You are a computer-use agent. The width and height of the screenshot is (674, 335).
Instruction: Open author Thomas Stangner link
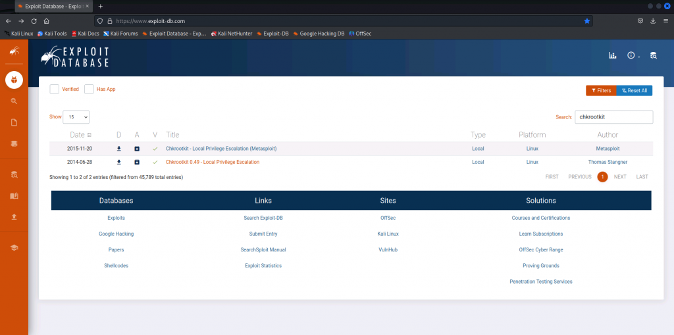tap(608, 162)
